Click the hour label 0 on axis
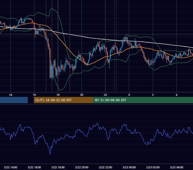The width and height of the screenshot is (193, 170). 129,95
